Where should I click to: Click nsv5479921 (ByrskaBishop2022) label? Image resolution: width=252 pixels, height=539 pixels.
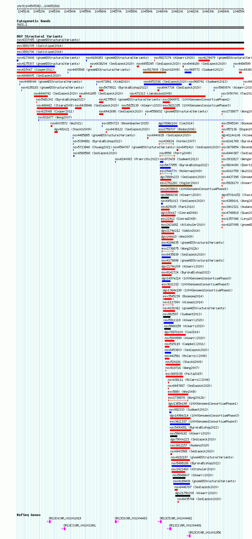pos(123,87)
